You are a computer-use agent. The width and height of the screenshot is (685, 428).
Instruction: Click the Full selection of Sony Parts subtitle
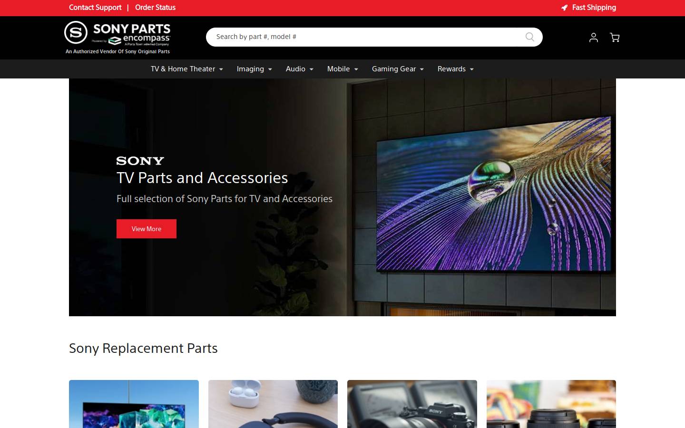(225, 199)
